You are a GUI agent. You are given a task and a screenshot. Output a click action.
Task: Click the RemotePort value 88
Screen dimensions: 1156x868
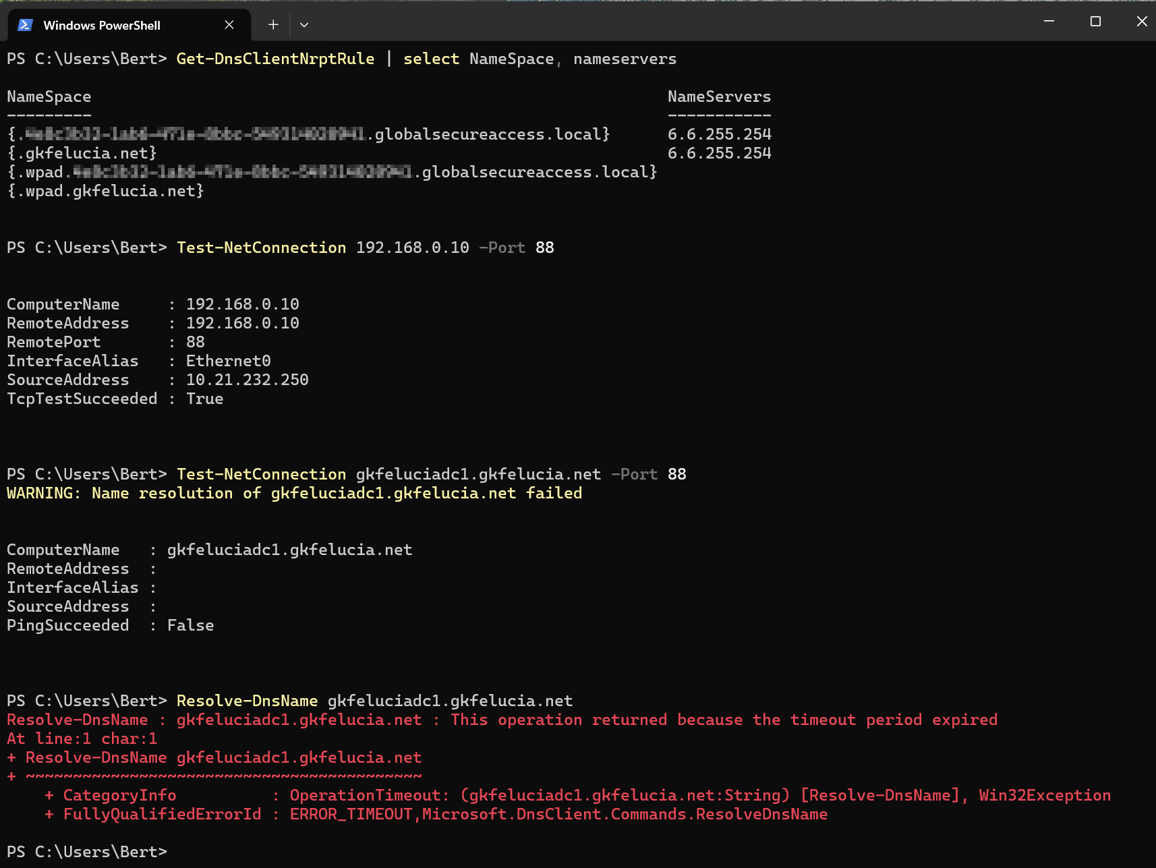coord(196,343)
